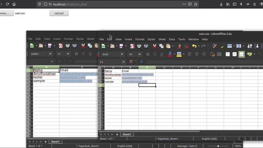Expand Name Box C5 dropdown
Screen dimensions: 263x148
point(123,62)
